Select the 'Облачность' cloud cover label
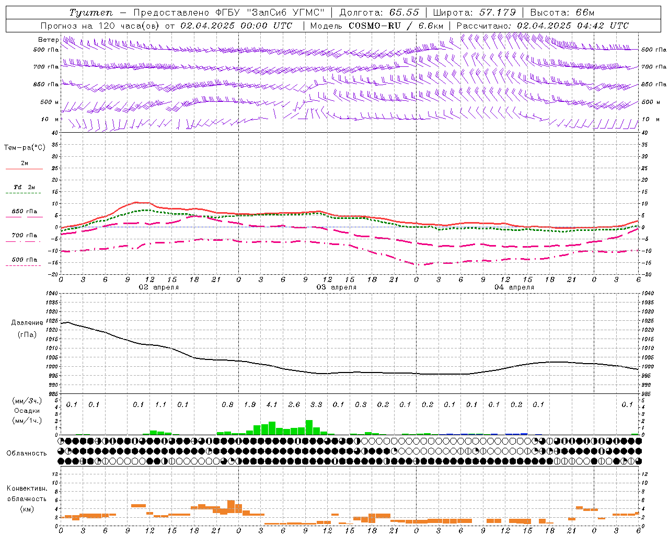 27,453
